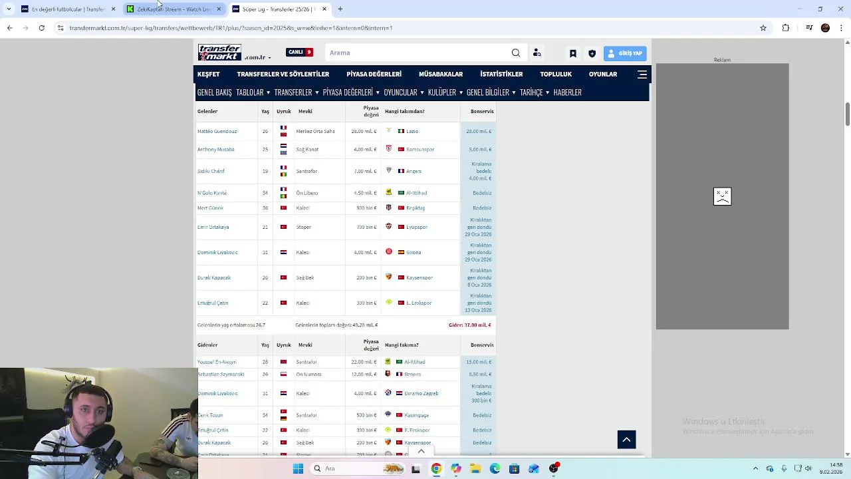The image size is (851, 479).
Task: Open N'Golo Kanté player link
Action: click(212, 193)
